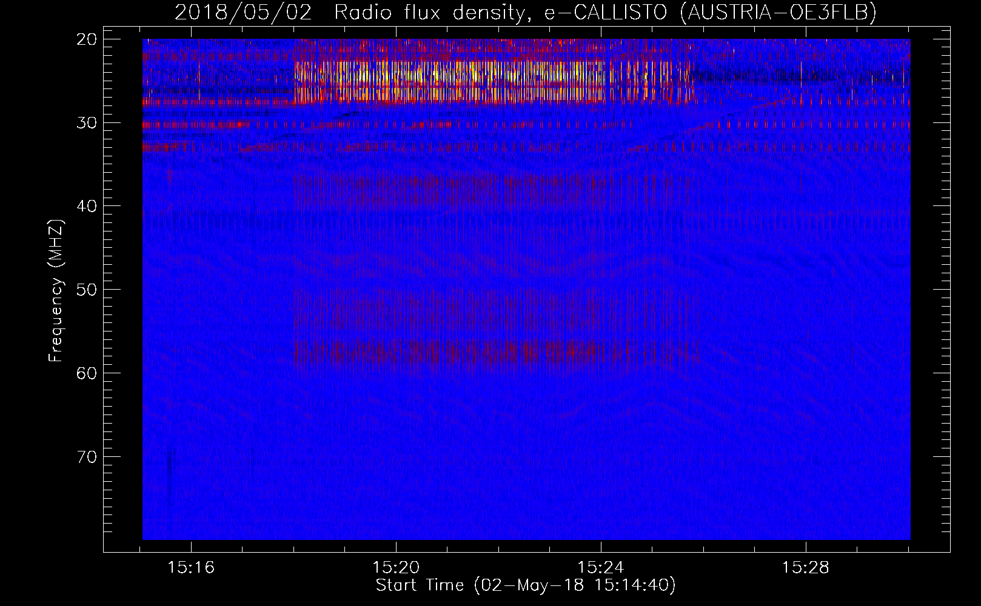Click the 50 MHz frequency tick label
This screenshot has height=606, width=981.
pos(87,290)
